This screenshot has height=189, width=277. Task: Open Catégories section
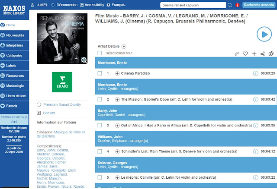pos(14,55)
